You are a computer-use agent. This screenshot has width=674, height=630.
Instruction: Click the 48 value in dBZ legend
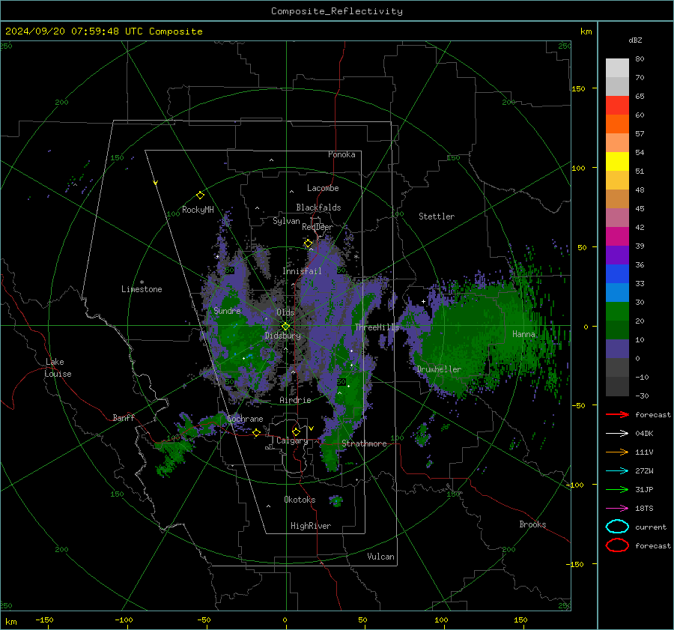(640, 190)
